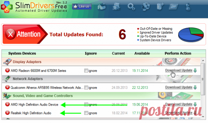Click Ignored Driver Updates legend entry
The height and width of the screenshot is (123, 208).
[155, 32]
